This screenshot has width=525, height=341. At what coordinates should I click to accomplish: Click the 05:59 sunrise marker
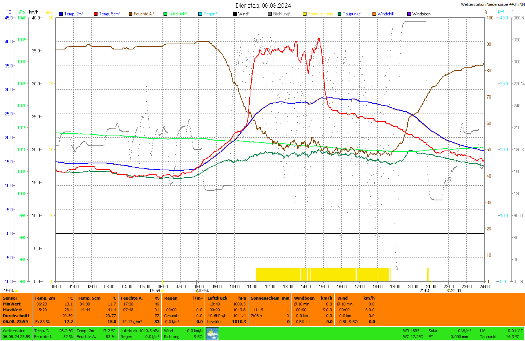(156, 291)
